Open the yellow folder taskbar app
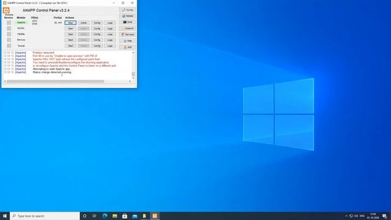Image resolution: width=391 pixels, height=220 pixels. (144, 216)
